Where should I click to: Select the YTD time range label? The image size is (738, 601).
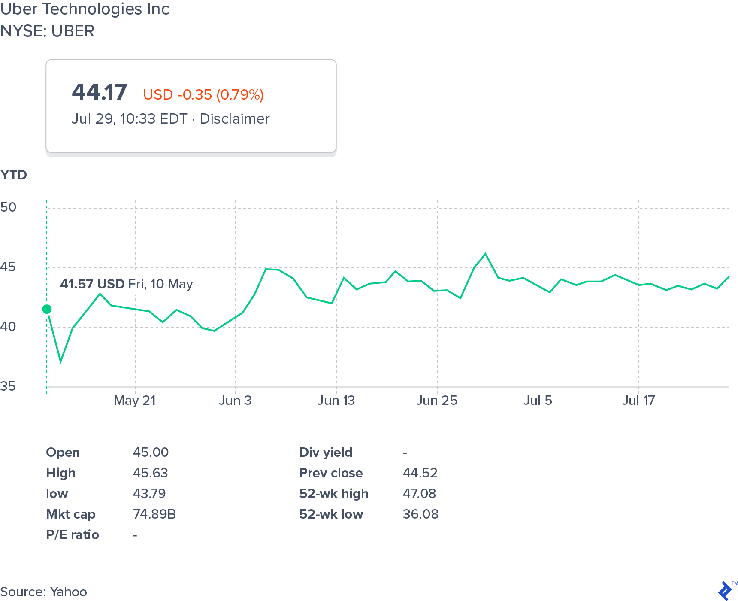(x=14, y=175)
